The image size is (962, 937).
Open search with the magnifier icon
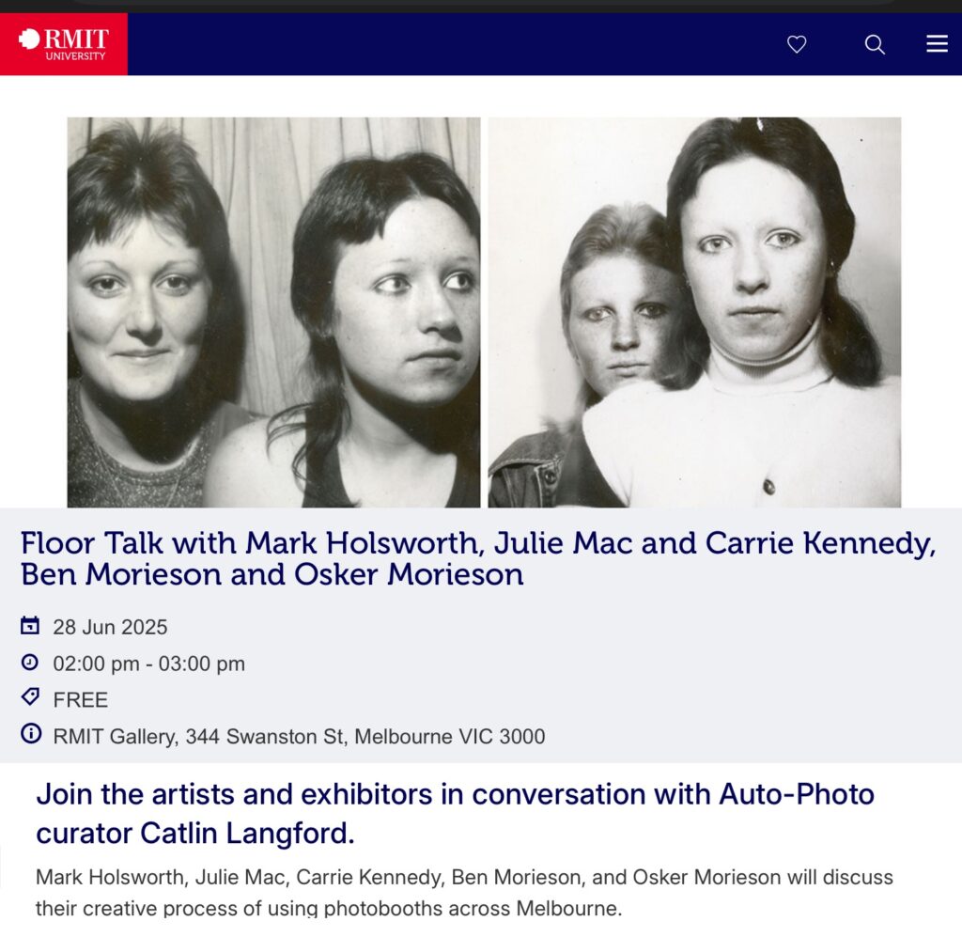pyautogui.click(x=875, y=44)
